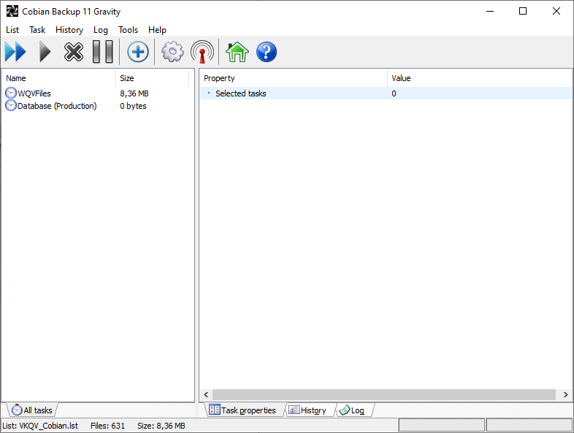Open help with question mark icon
Image resolution: width=574 pixels, height=433 pixels.
coord(267,53)
